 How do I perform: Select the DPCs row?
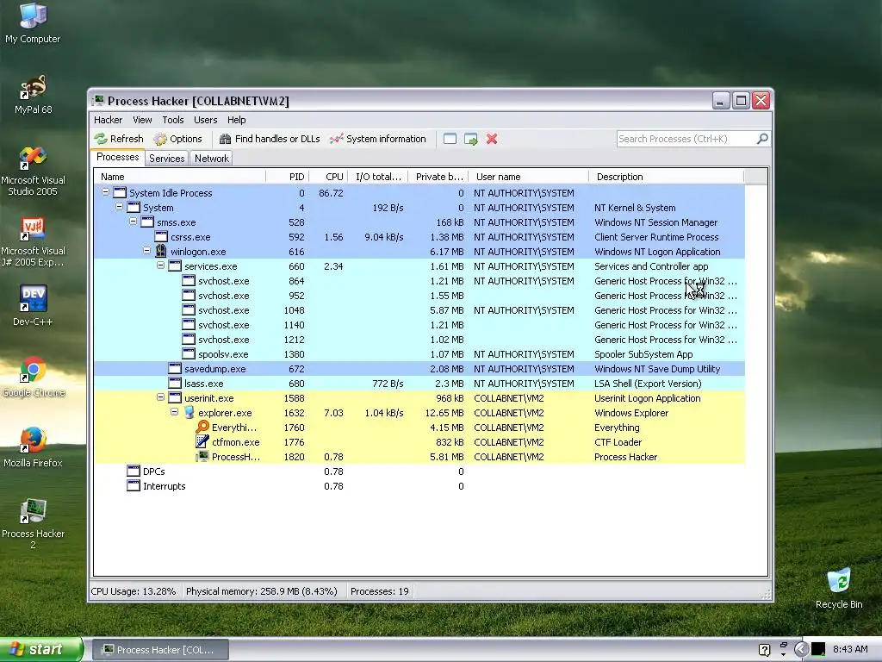point(419,472)
